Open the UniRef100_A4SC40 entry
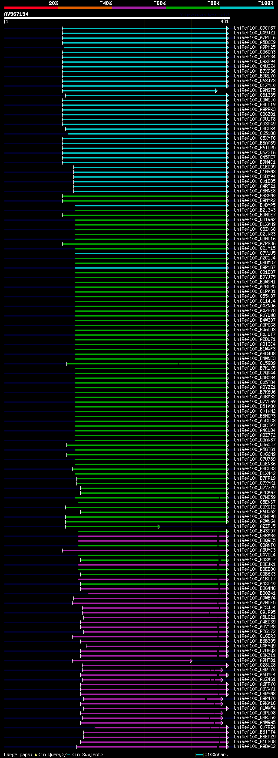The width and height of the screenshot is (278, 758). click(x=255, y=584)
